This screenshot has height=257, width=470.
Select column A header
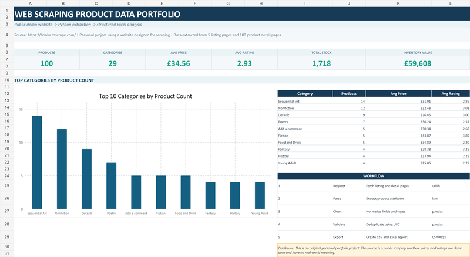pos(30,4)
